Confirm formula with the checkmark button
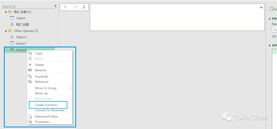The image size is (277, 129). (x=75, y=7)
